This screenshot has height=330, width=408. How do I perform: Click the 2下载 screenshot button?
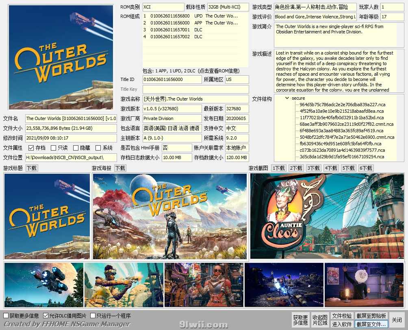(296, 168)
